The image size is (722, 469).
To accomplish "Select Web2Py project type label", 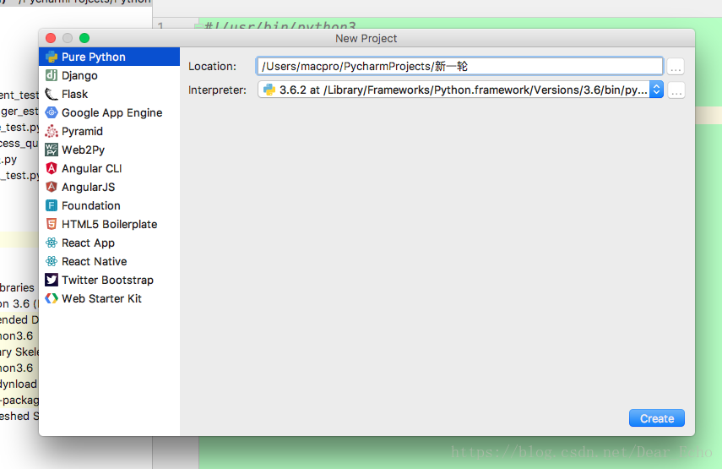I will tap(83, 150).
